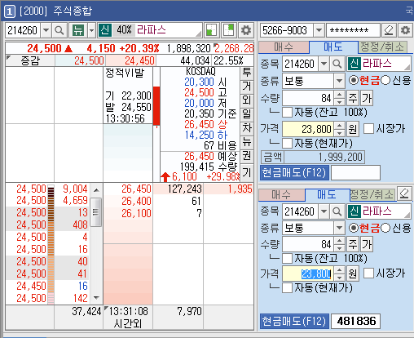Click the upper 가 button beside quantity
414x338 pixels.
click(367, 98)
